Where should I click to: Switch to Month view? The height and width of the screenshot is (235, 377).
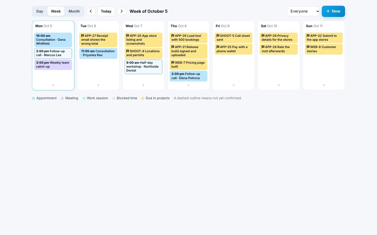(74, 11)
